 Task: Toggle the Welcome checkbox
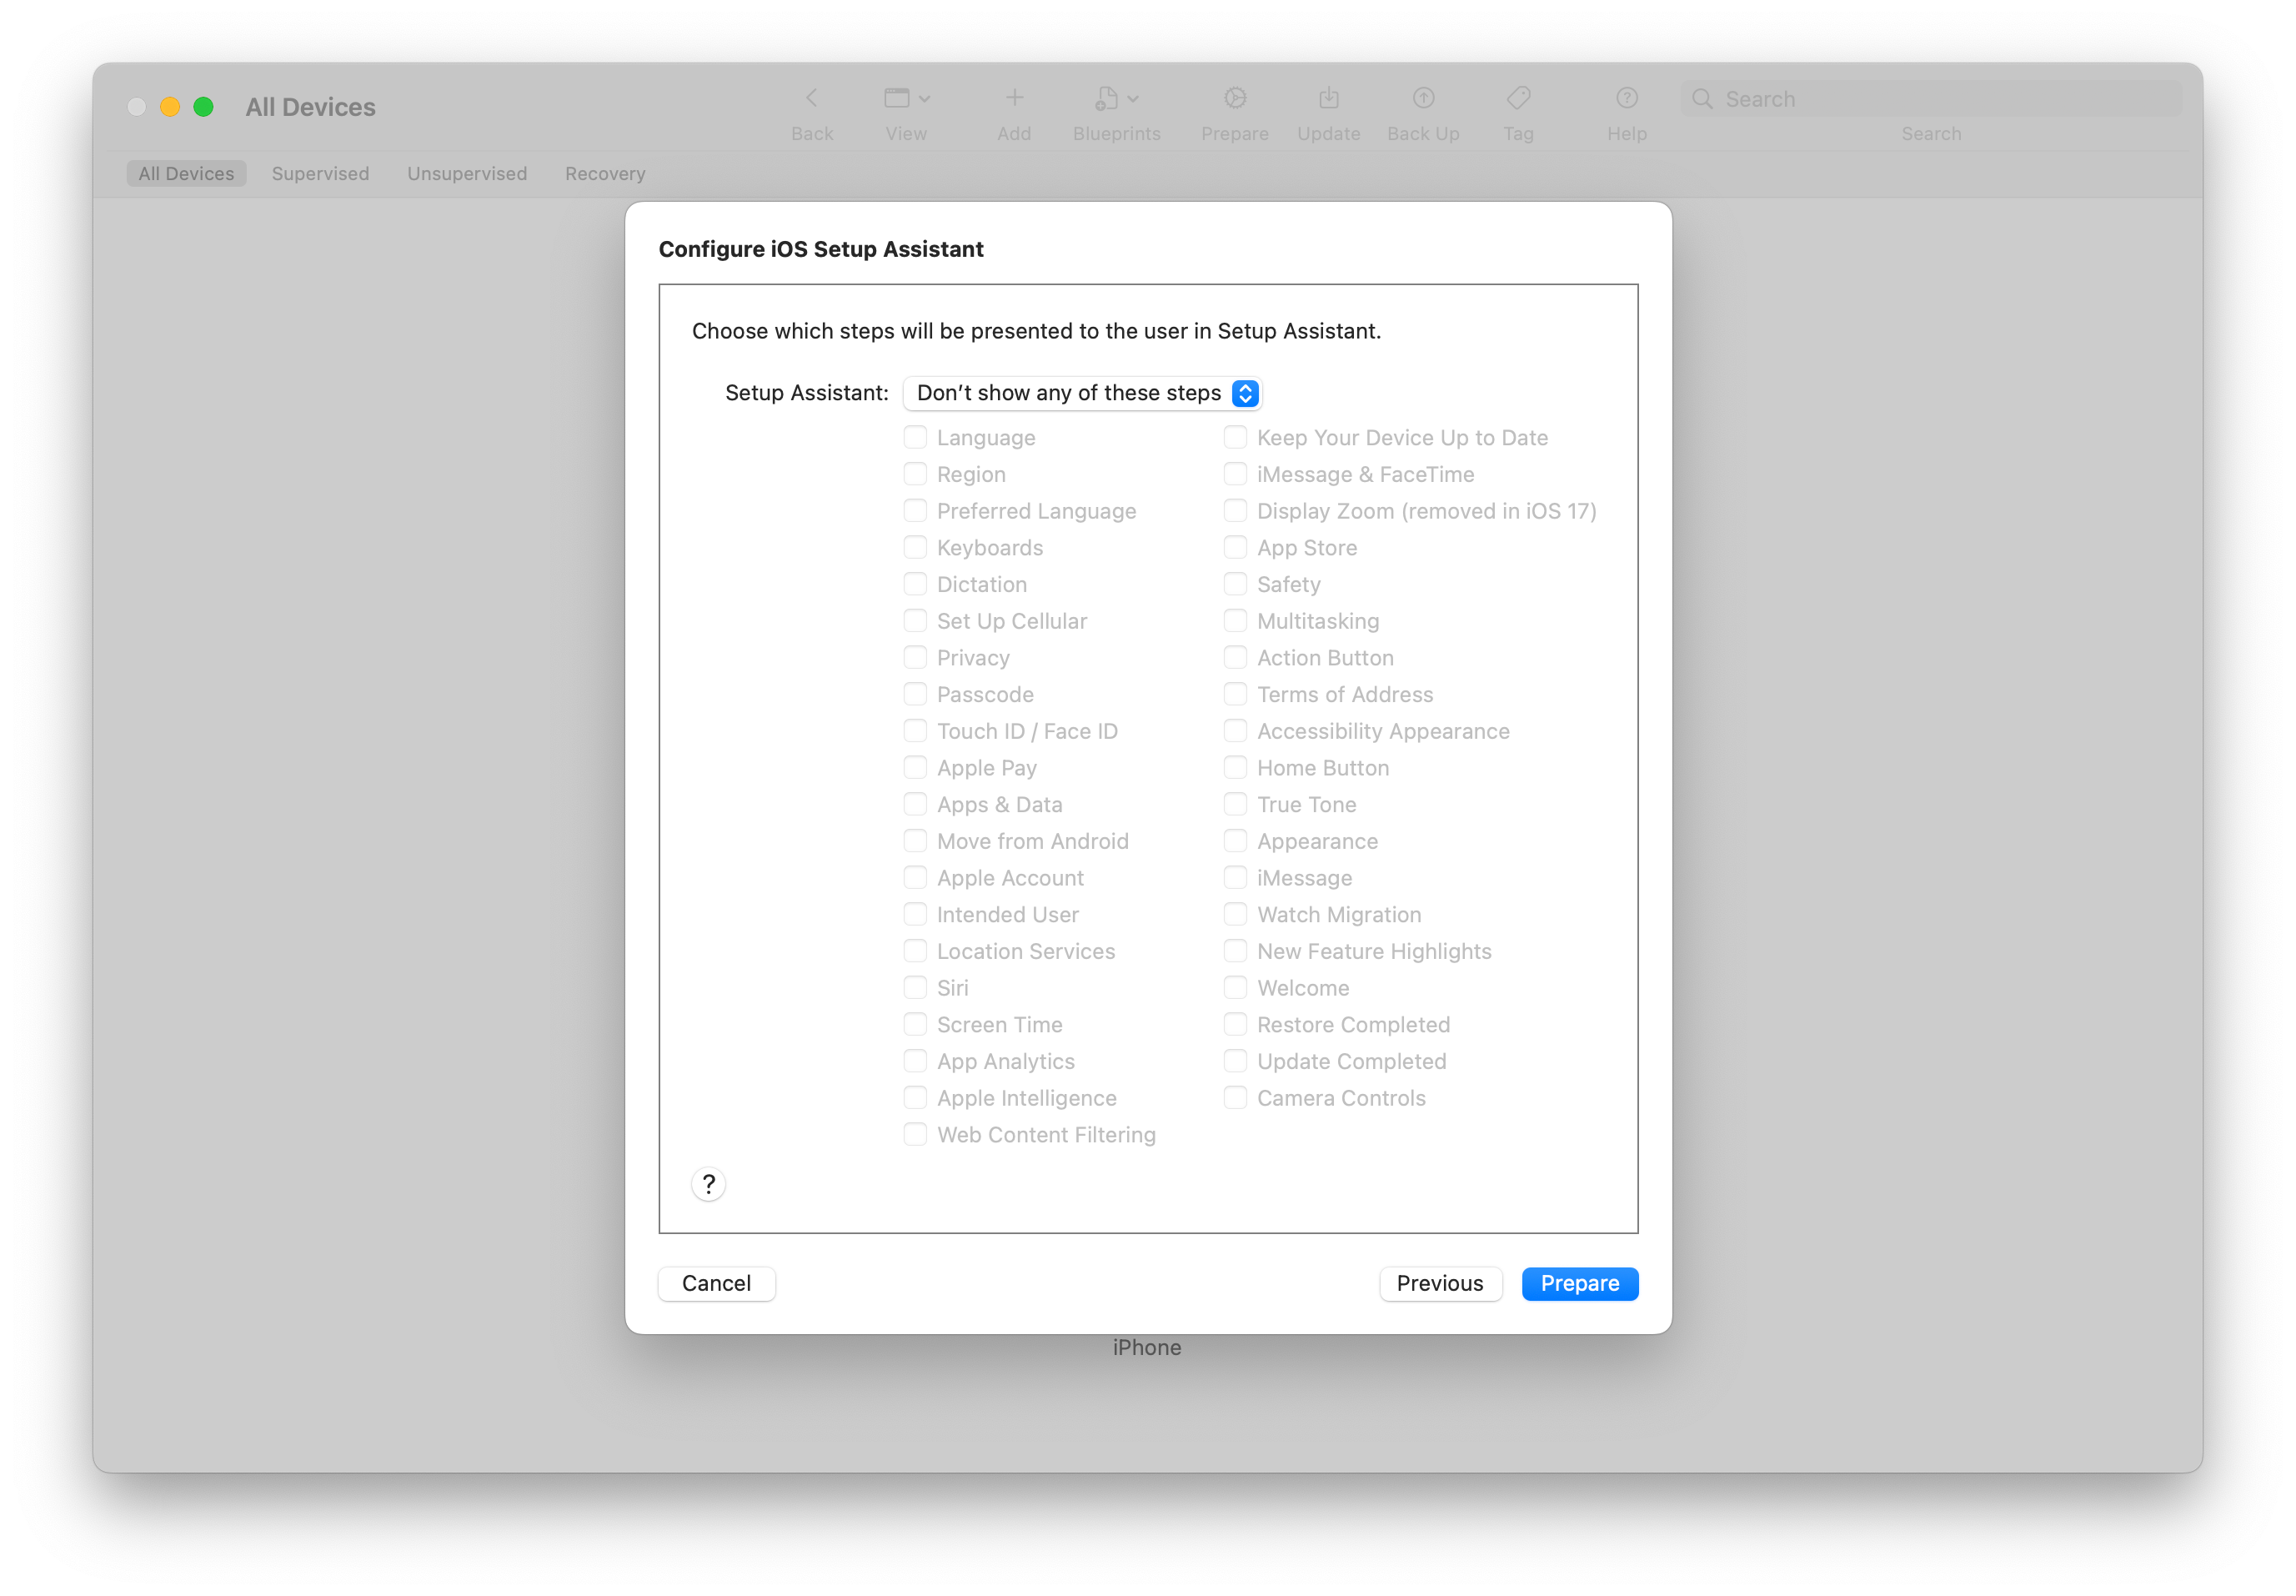coord(1236,987)
